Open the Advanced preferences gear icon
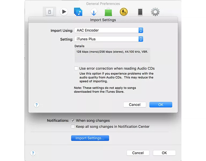 155,12
